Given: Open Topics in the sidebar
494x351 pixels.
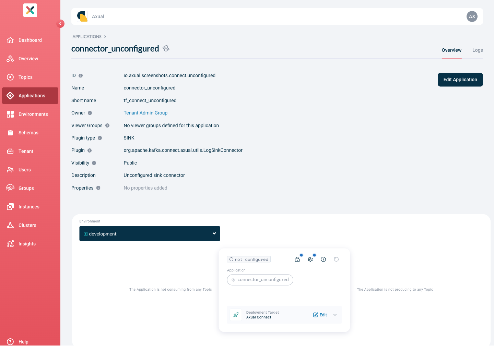Looking at the screenshot, I should [x=30, y=77].
